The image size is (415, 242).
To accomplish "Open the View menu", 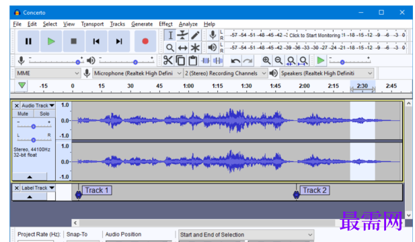I will (x=69, y=24).
